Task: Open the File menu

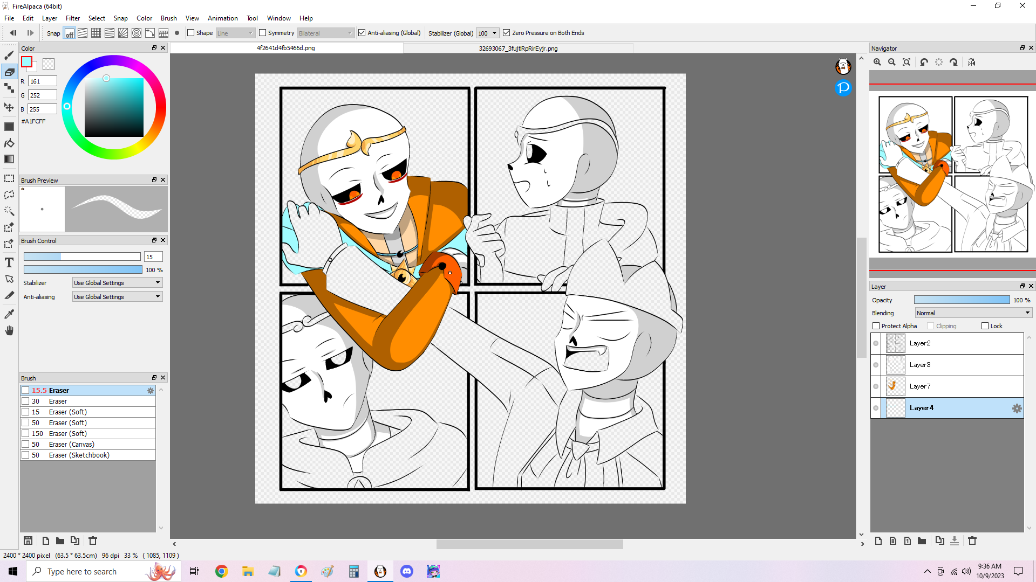Action: [x=9, y=18]
